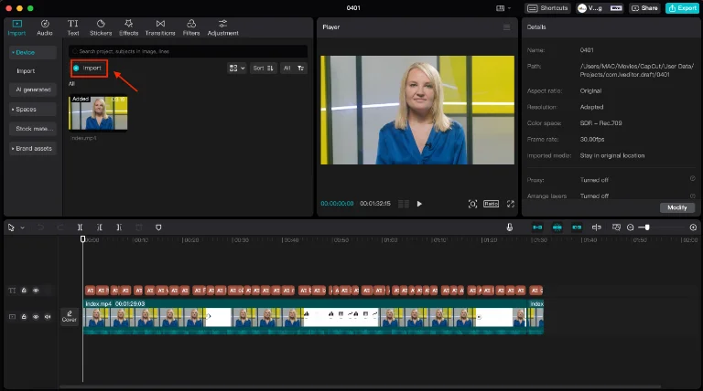Switch to the Text tab
Viewport: 703px width, 391px height.
click(73, 27)
